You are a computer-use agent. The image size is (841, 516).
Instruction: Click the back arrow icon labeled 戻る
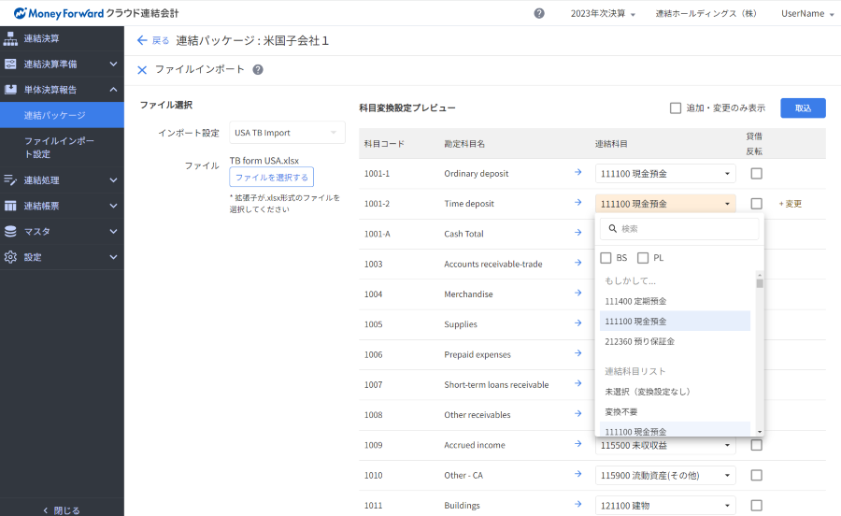click(142, 40)
